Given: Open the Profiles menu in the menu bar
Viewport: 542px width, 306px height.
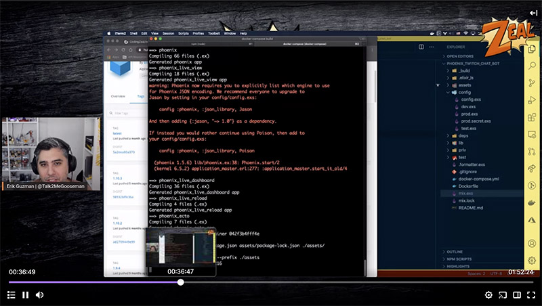Looking at the screenshot, I should pyautogui.click(x=198, y=33).
